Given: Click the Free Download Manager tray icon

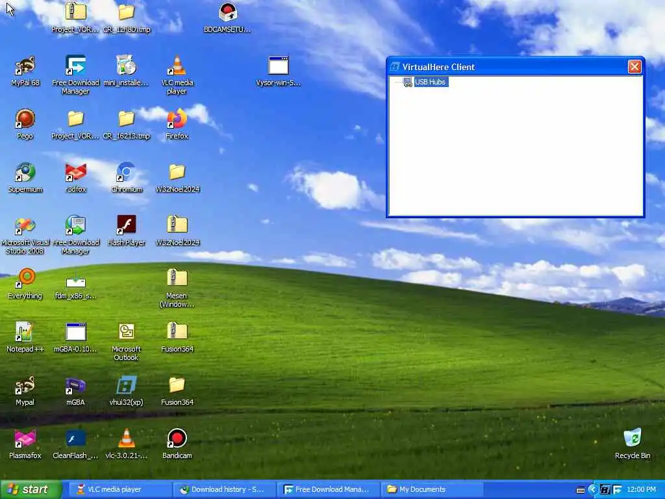Looking at the screenshot, I should (x=617, y=490).
